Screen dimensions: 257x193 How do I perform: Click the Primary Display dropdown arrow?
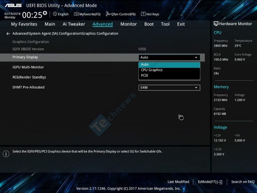[196, 58]
